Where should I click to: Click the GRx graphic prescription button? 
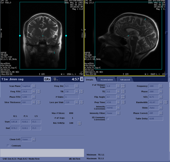47,79
